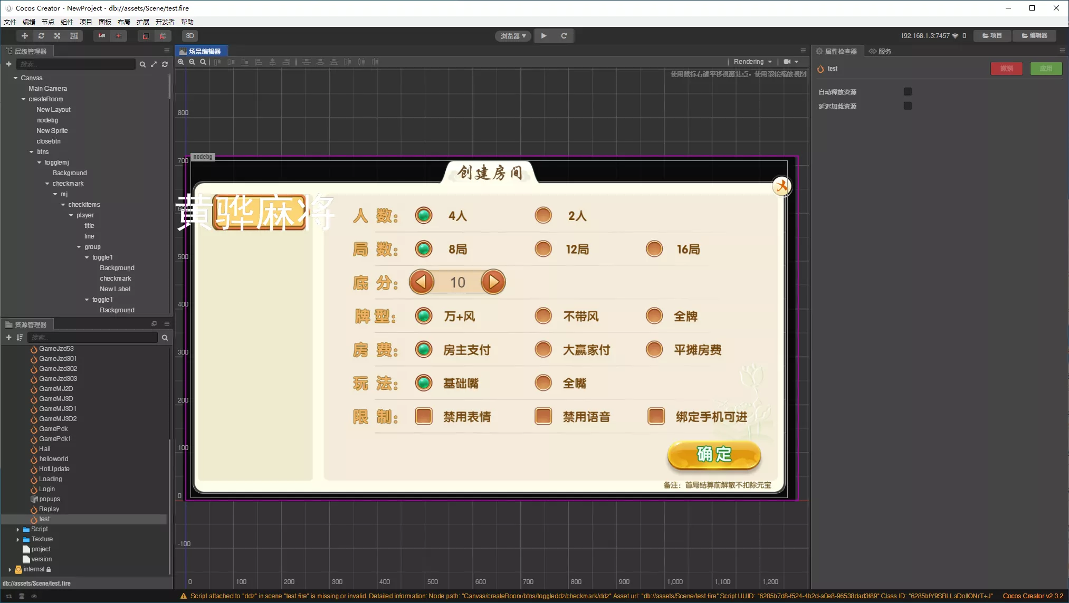Image resolution: width=1069 pixels, height=603 pixels.
Task: Select the Move transform tool
Action: (x=24, y=35)
